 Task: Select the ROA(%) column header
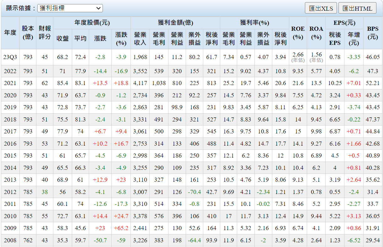point(316,33)
